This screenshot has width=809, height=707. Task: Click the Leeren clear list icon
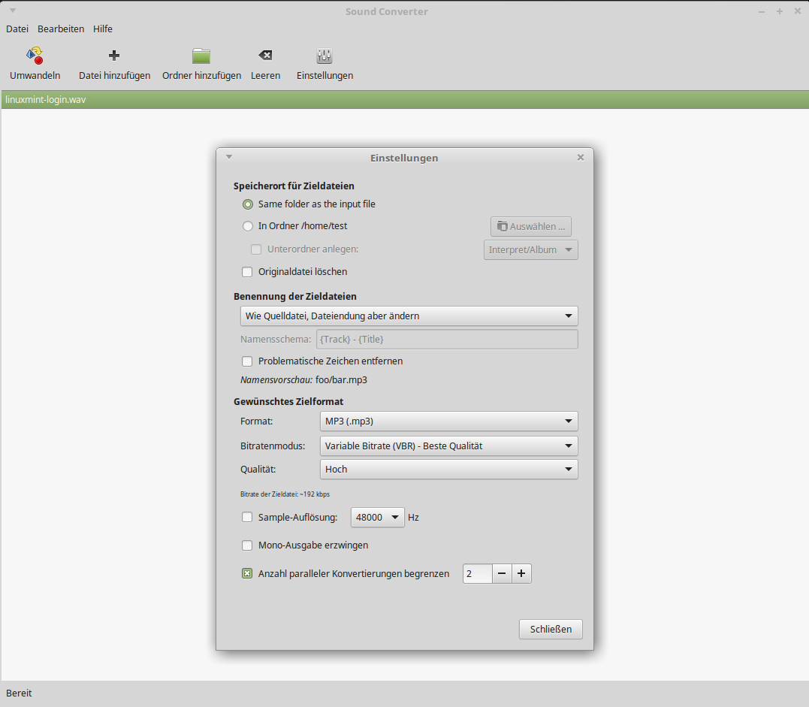click(x=265, y=55)
